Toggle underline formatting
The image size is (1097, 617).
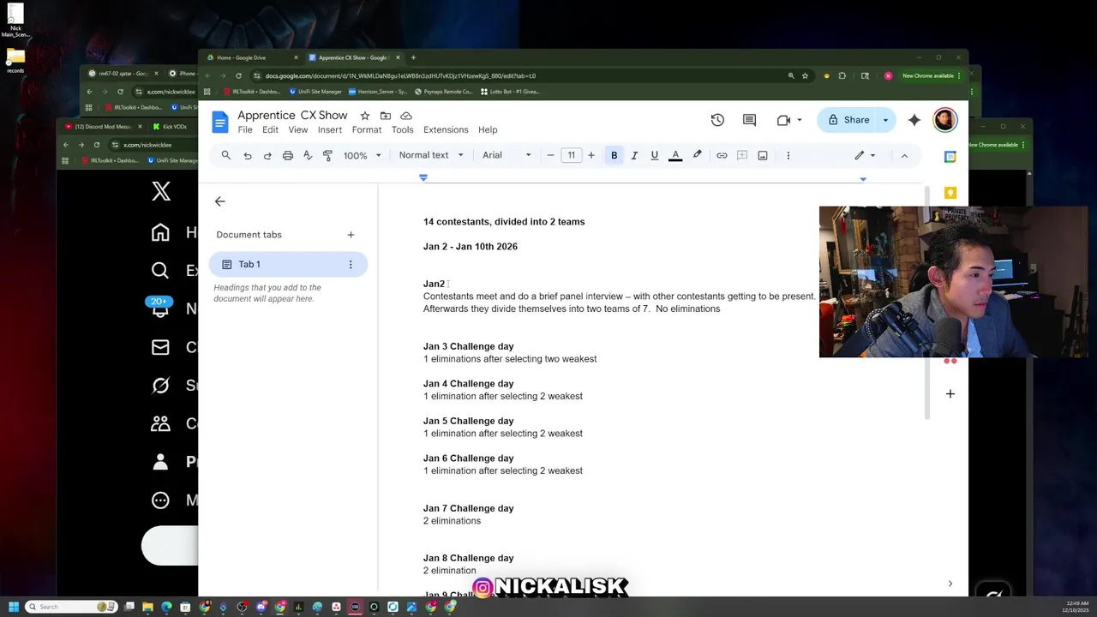click(x=655, y=155)
